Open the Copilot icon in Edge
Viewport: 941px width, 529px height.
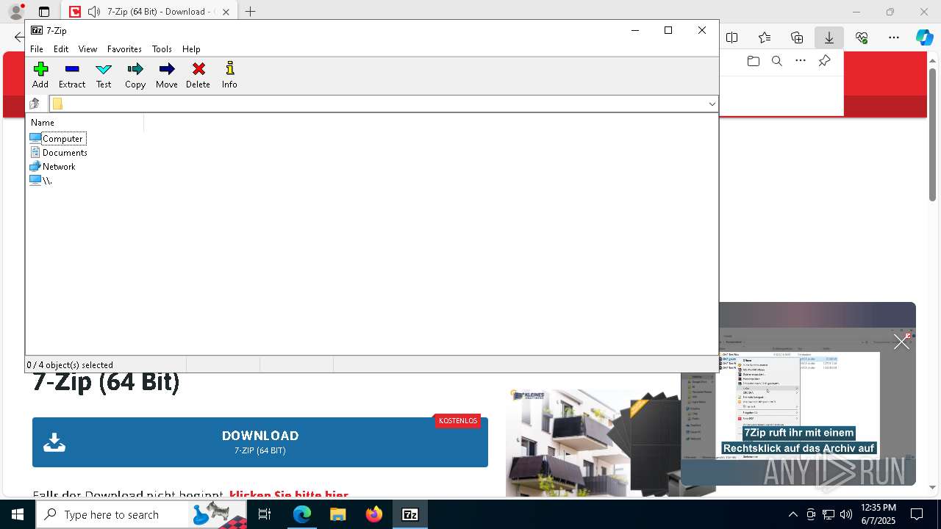pyautogui.click(x=925, y=37)
